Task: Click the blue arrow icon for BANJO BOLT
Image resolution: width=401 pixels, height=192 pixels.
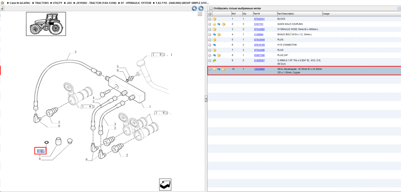Action: [x=214, y=34]
